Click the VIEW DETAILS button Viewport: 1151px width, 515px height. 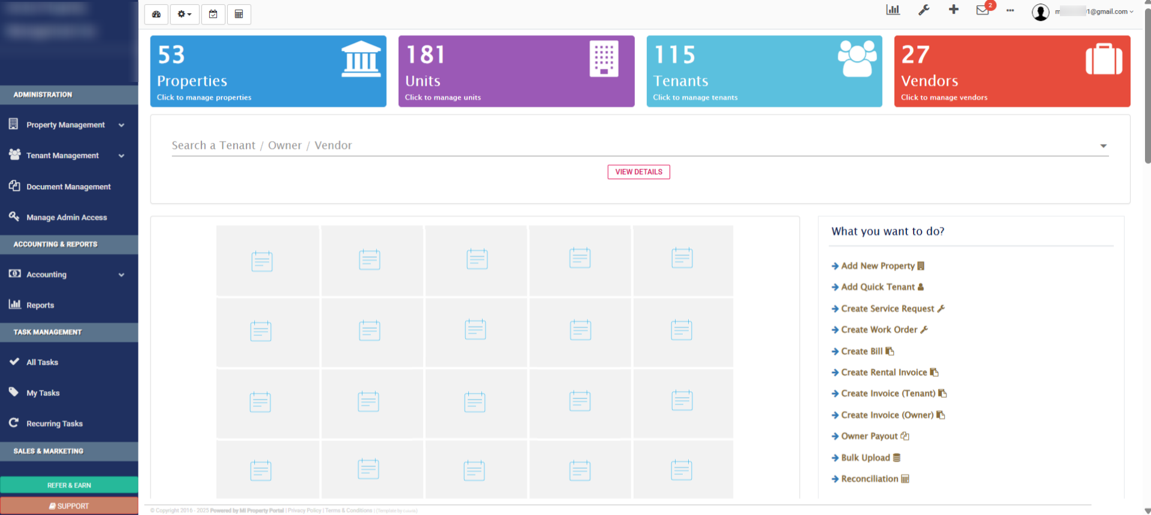pyautogui.click(x=638, y=172)
